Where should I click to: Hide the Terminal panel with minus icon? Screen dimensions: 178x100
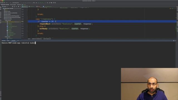(175, 41)
